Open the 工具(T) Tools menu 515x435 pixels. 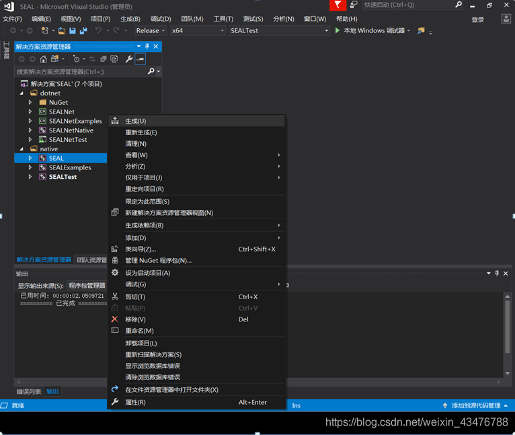tap(223, 19)
